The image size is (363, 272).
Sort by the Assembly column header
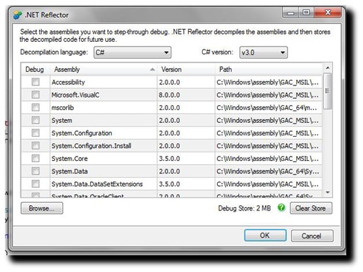tap(103, 69)
